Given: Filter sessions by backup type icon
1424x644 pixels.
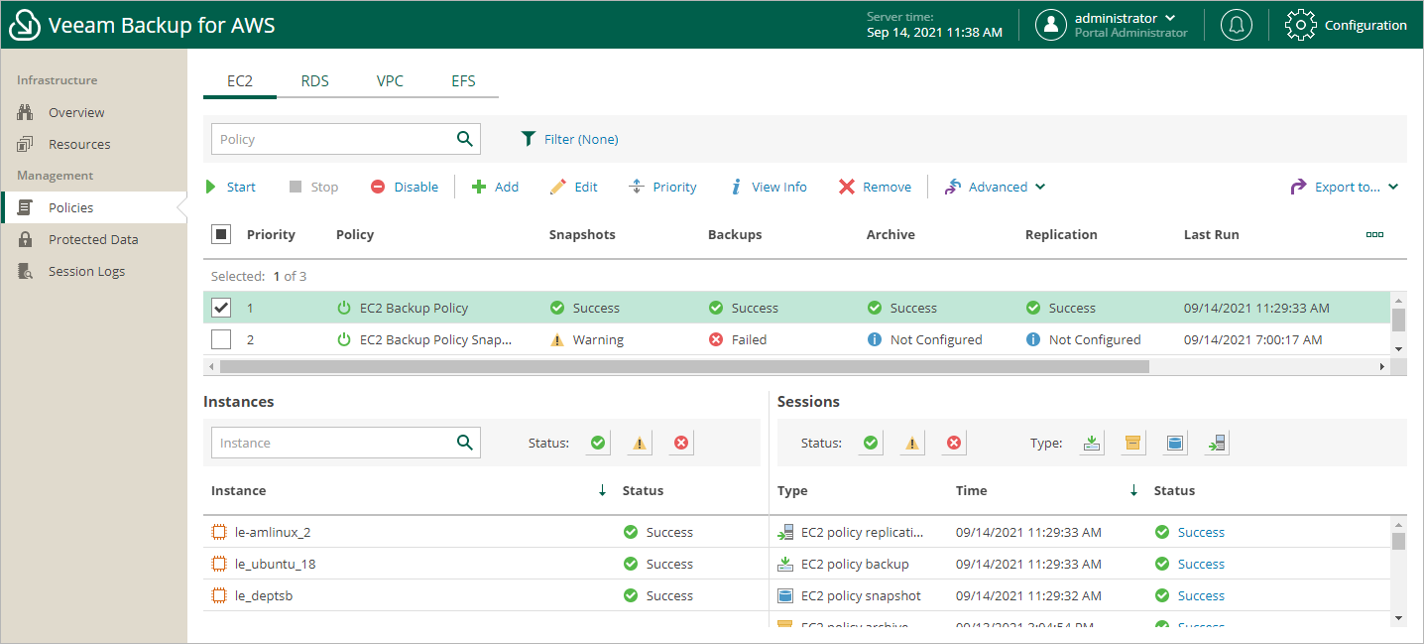Looking at the screenshot, I should [1092, 443].
